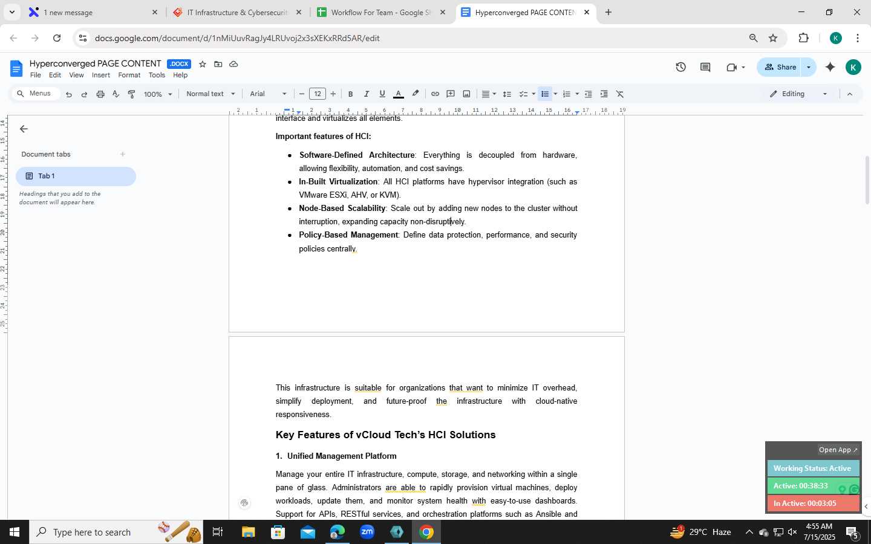Expand the checklist menu arrow
Image resolution: width=871 pixels, height=544 pixels.
(533, 94)
